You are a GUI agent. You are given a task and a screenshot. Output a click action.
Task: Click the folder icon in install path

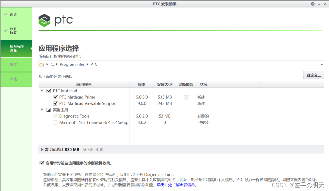click(41, 65)
